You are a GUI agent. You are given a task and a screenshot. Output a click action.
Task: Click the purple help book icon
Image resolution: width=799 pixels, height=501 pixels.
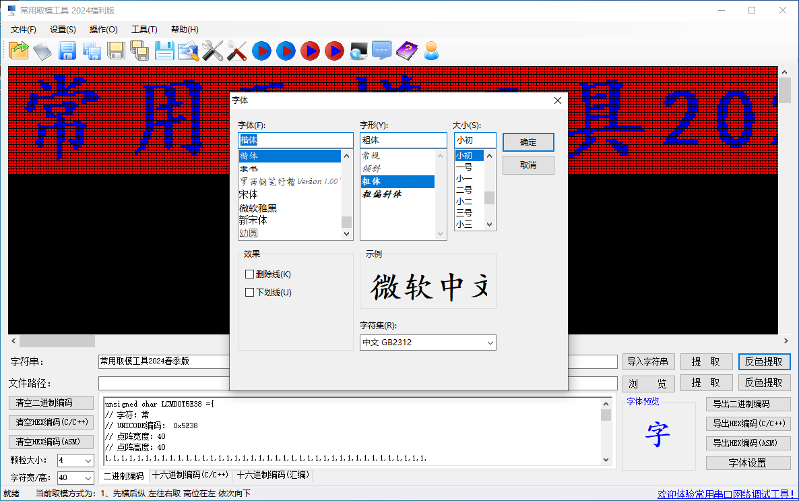[407, 51]
